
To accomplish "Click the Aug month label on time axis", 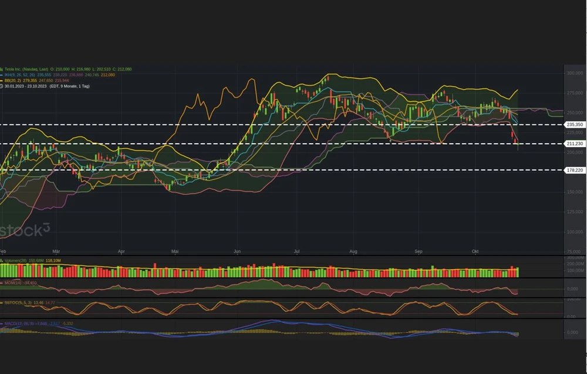I will [x=353, y=251].
